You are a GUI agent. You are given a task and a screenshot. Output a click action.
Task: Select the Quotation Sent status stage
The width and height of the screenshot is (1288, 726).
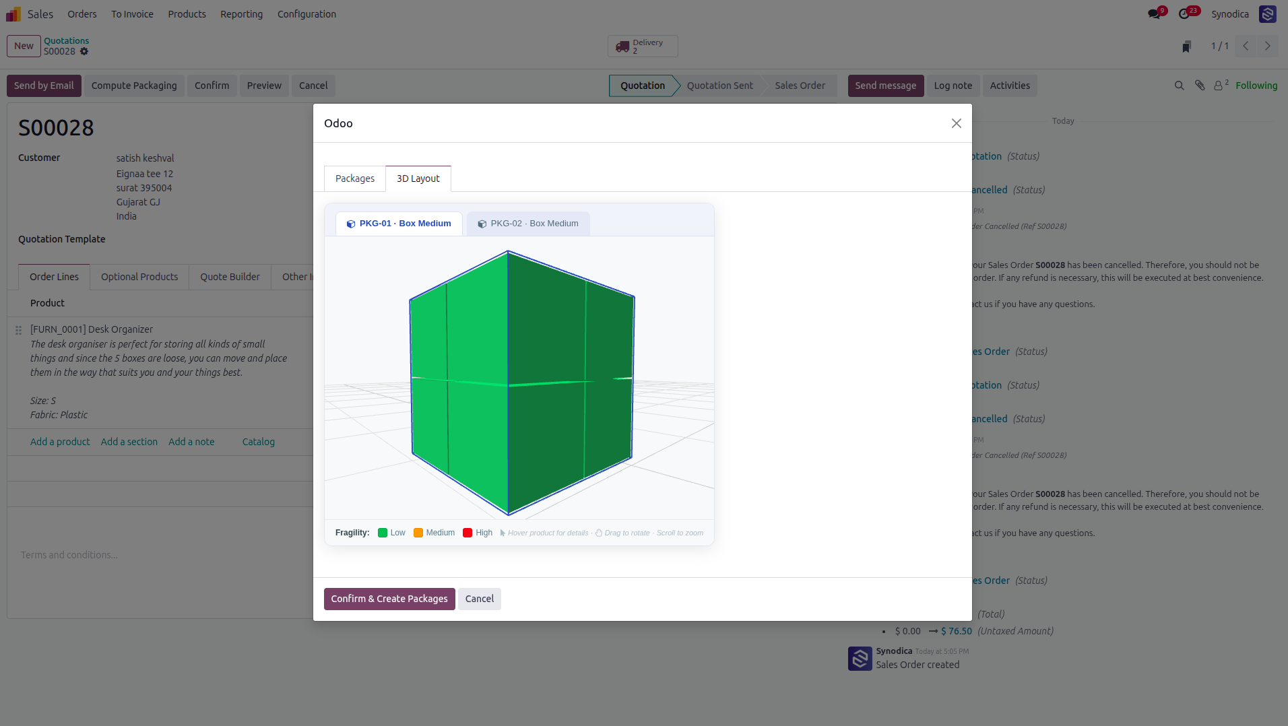tap(719, 86)
